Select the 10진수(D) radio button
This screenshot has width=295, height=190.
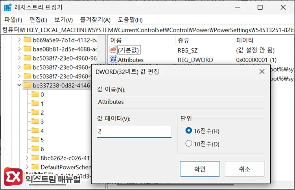coord(188,143)
